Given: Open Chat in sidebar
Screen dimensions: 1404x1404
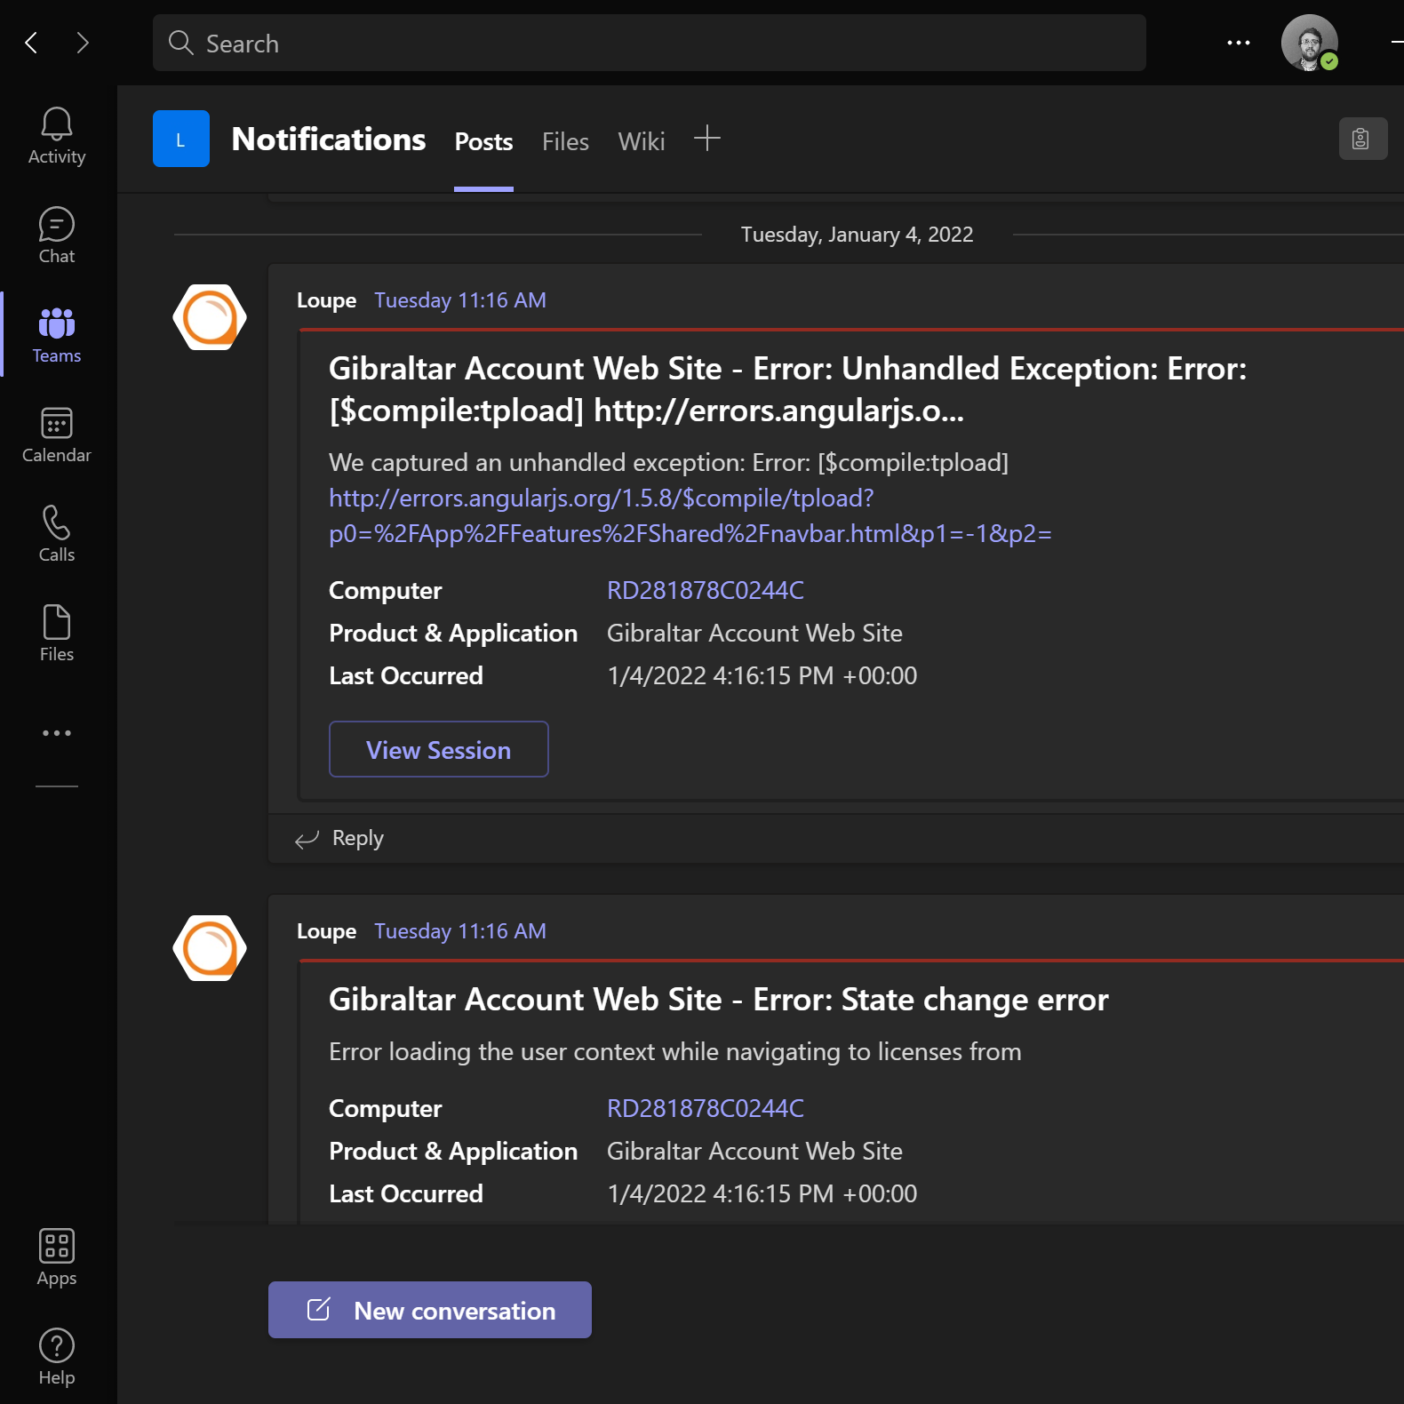Looking at the screenshot, I should point(57,235).
